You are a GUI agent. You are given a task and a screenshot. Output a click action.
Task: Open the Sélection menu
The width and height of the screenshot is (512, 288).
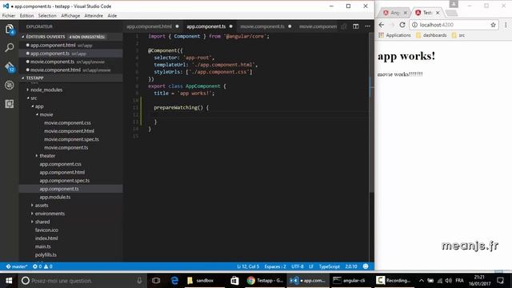(x=47, y=16)
